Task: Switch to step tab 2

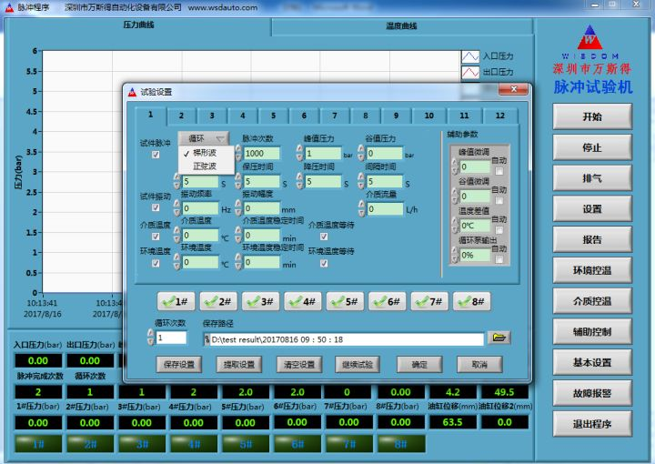Action: point(182,116)
